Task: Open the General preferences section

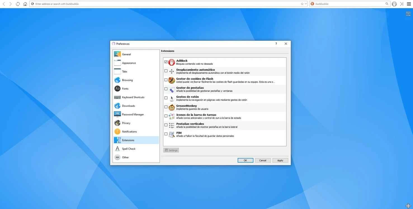Action: 136,54
